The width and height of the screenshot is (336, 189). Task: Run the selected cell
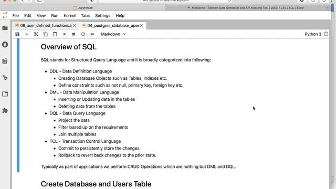[64, 34]
